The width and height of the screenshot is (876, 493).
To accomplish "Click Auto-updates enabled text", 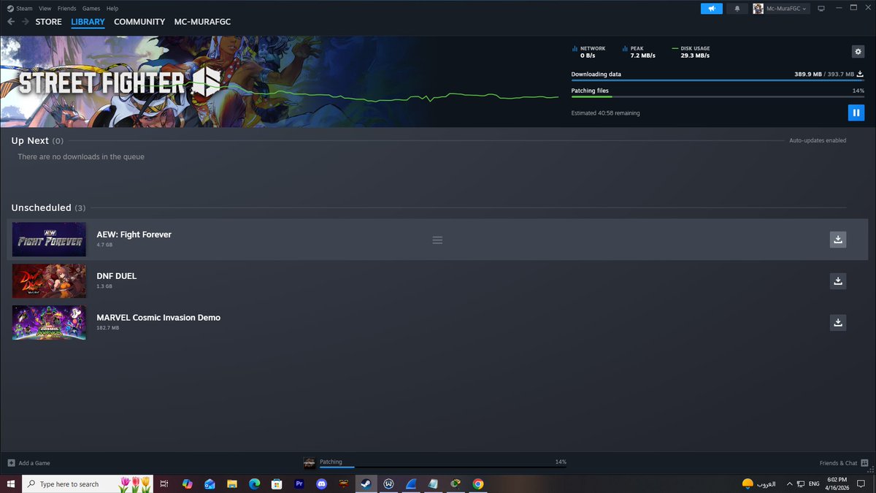I will (x=818, y=140).
